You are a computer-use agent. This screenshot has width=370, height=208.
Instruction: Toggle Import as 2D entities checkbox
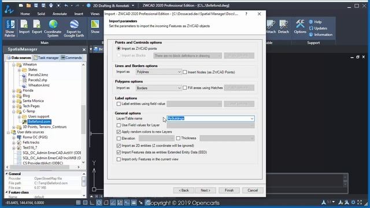[x=119, y=146]
